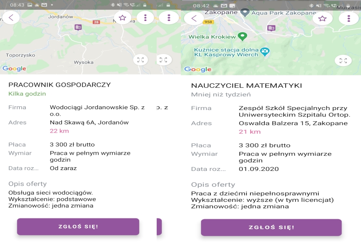Tap the purple building marker in Zakopane
Image resolution: width=361 pixels, height=247 pixels.
coord(271,28)
